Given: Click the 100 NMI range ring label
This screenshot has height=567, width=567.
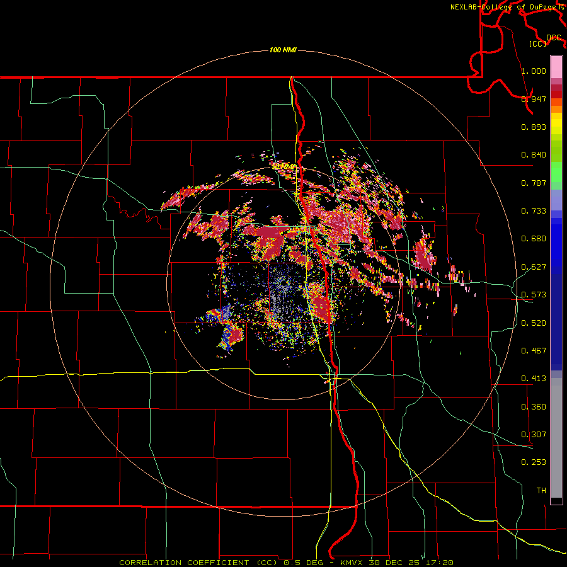Looking at the screenshot, I should pyautogui.click(x=283, y=50).
